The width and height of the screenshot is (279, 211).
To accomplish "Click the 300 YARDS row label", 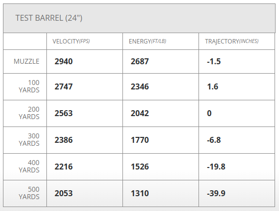I will tap(29, 140).
